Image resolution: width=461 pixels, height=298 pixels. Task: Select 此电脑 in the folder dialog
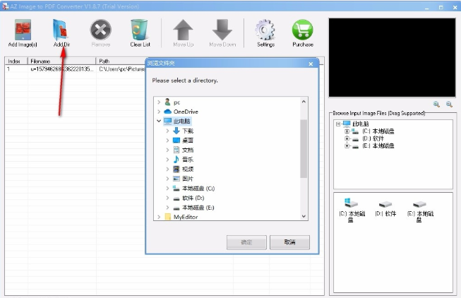[177, 121]
